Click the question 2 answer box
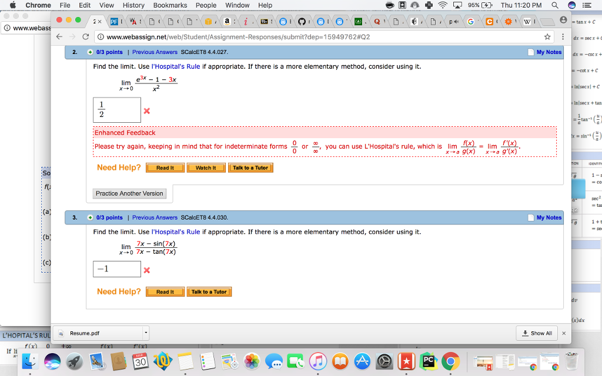 (117, 110)
